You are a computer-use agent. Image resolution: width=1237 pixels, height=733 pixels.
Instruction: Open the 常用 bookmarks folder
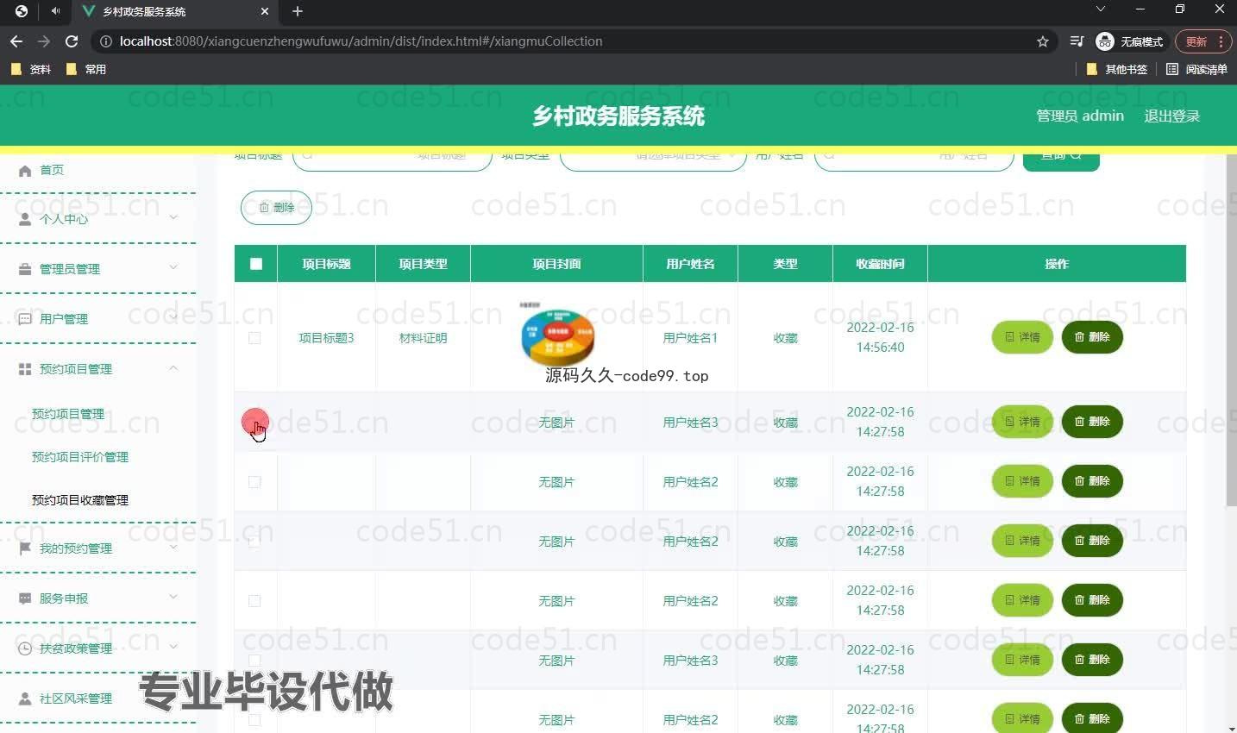86,69
